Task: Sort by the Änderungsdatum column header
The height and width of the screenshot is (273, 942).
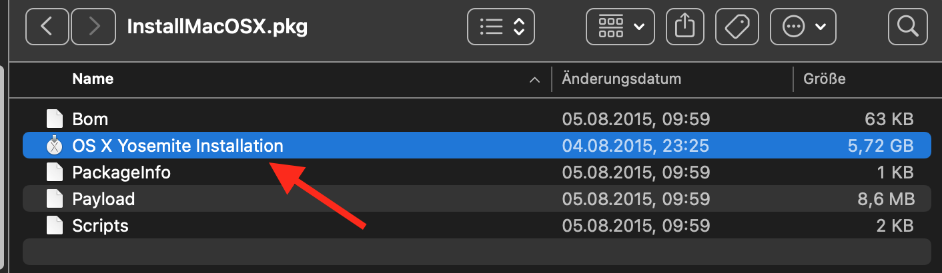Action: 621,79
